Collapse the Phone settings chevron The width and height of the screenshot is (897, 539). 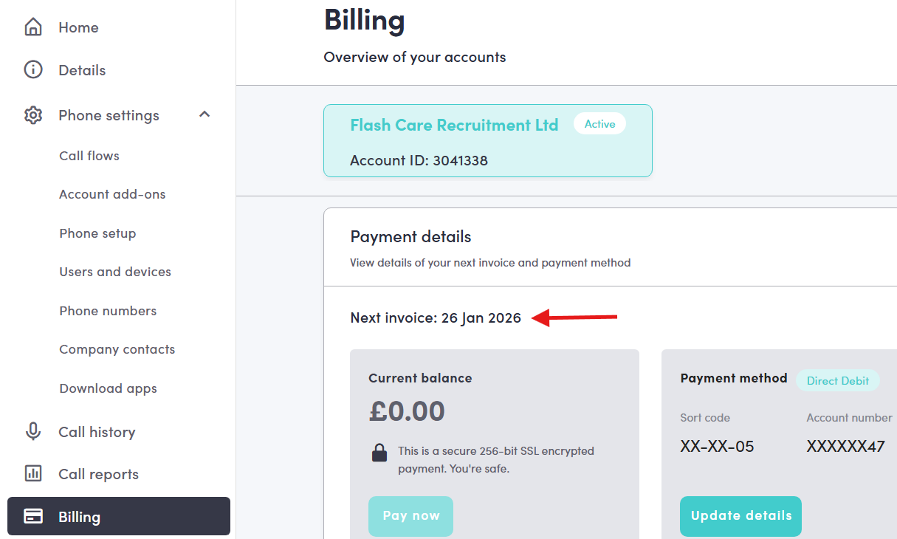click(x=205, y=114)
